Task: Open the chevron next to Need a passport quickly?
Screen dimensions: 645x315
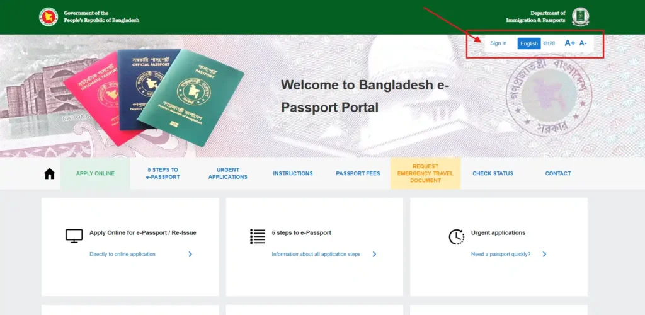Action: (544, 254)
